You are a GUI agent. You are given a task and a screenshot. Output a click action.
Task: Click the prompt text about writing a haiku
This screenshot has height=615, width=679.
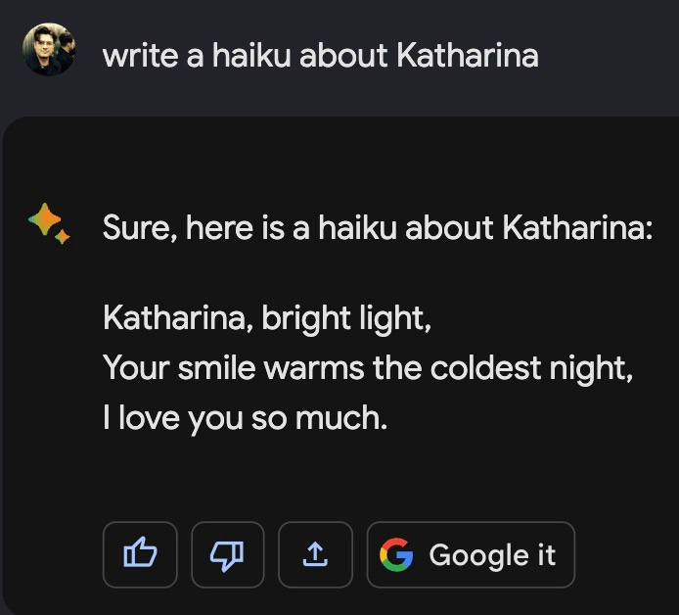(x=320, y=56)
